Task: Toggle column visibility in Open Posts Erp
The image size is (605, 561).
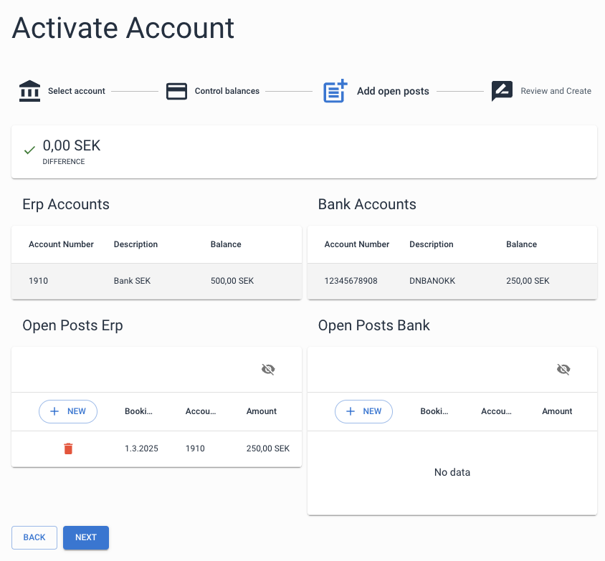Action: [268, 370]
